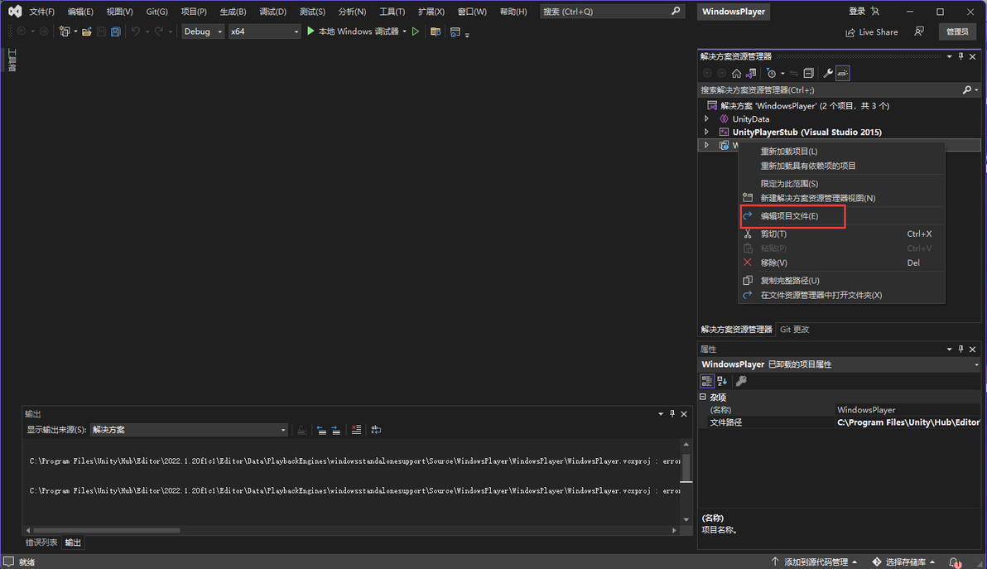Open the Git menu
Screen dimensions: 987x569
[x=156, y=12]
